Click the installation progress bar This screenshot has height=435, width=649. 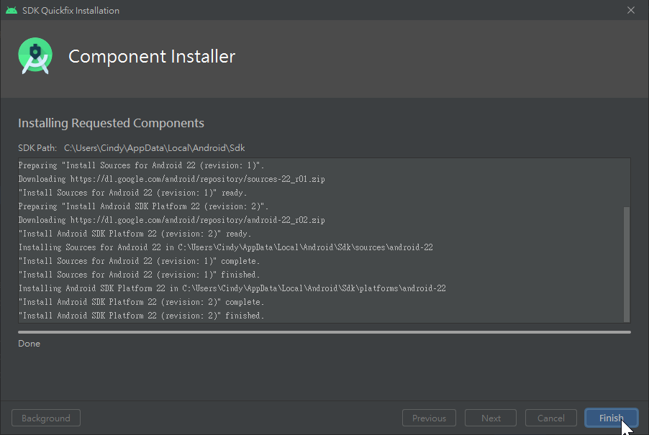pyautogui.click(x=324, y=332)
